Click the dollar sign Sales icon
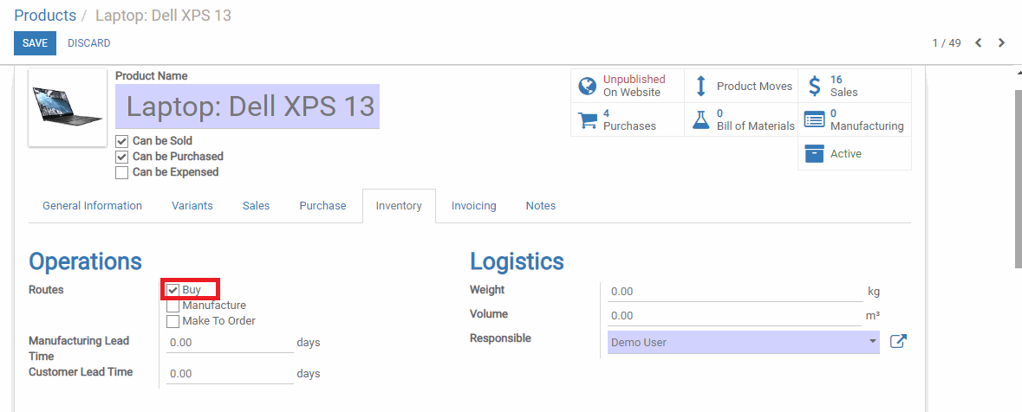 click(x=814, y=86)
